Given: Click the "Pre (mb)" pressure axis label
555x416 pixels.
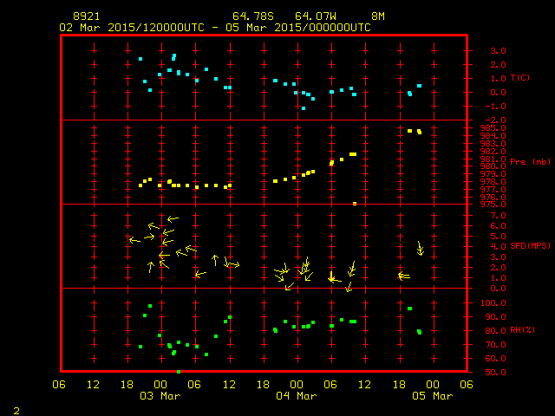Looking at the screenshot, I should point(530,162).
